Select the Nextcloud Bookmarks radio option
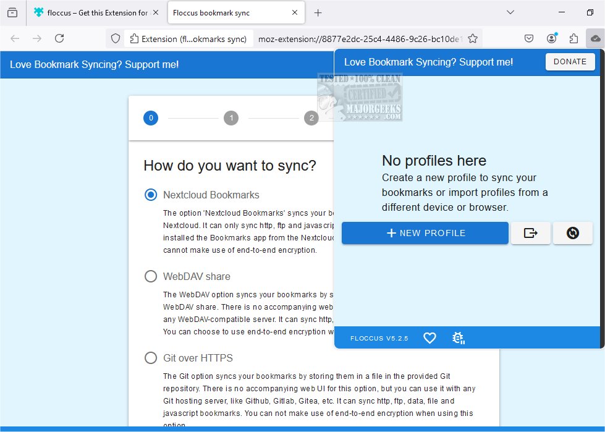The height and width of the screenshot is (432, 605). tap(151, 195)
